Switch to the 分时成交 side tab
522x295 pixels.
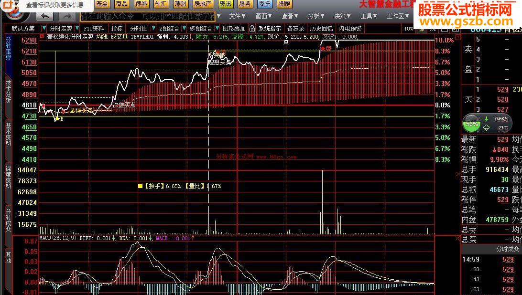[x=8, y=220]
